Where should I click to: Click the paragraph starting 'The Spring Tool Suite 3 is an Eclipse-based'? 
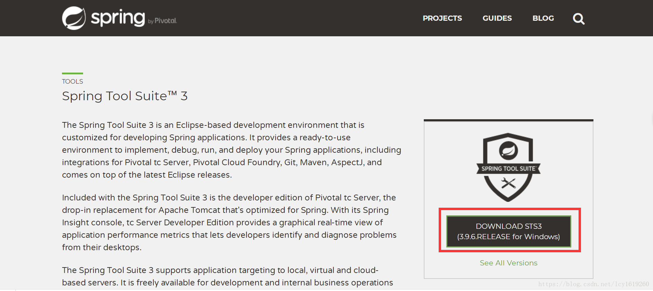[x=232, y=150]
